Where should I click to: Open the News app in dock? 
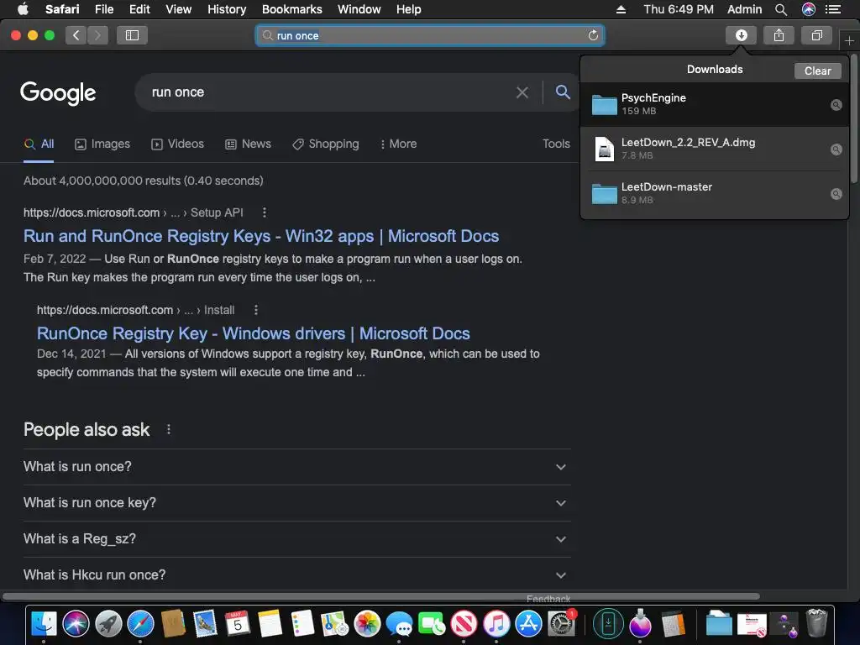tap(464, 624)
